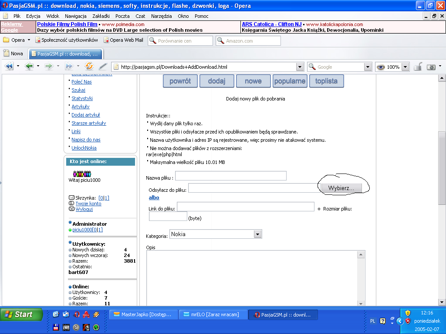Image resolution: width=446 pixels, height=334 pixels.
Task: Click the Opis description text area
Action: [252, 277]
